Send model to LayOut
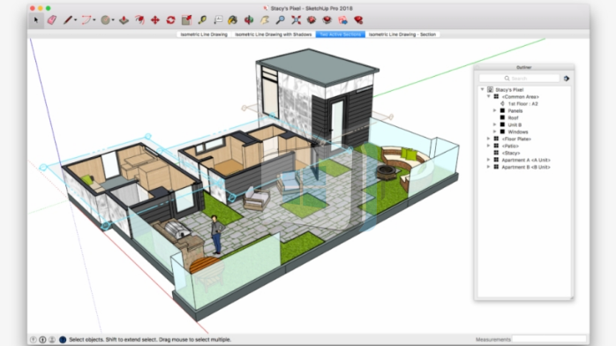This screenshot has width=616, height=346. tap(342, 20)
